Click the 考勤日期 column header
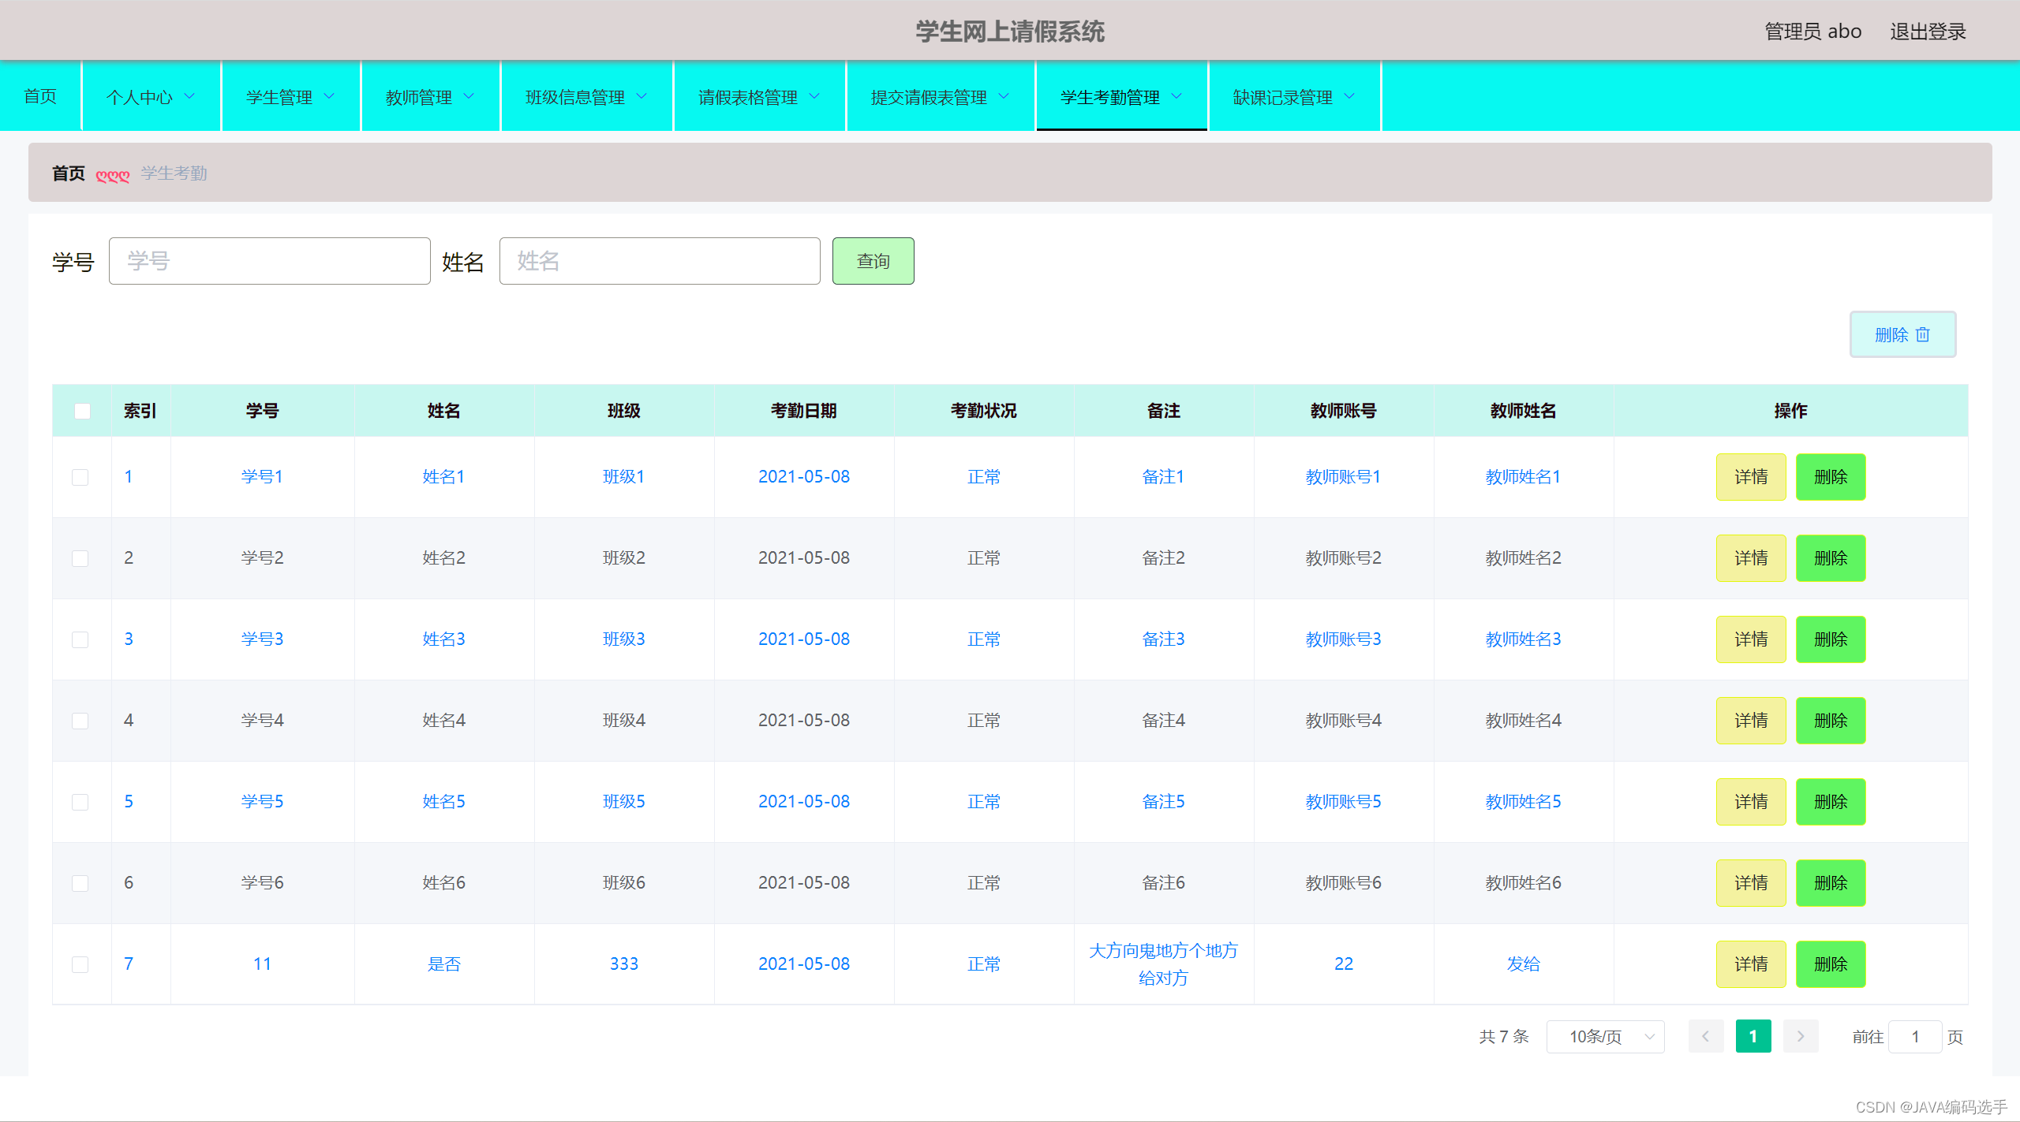Screen dimensions: 2020x1122 (804, 411)
